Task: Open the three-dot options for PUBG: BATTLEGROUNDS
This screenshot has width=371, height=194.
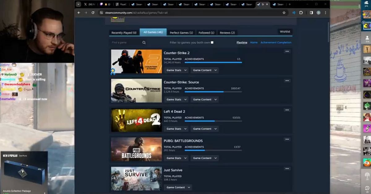Action: [x=287, y=139]
